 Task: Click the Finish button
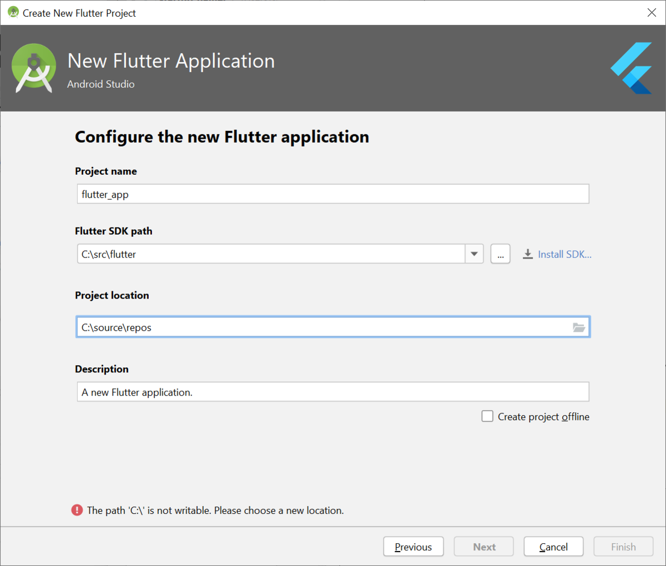[x=623, y=547]
